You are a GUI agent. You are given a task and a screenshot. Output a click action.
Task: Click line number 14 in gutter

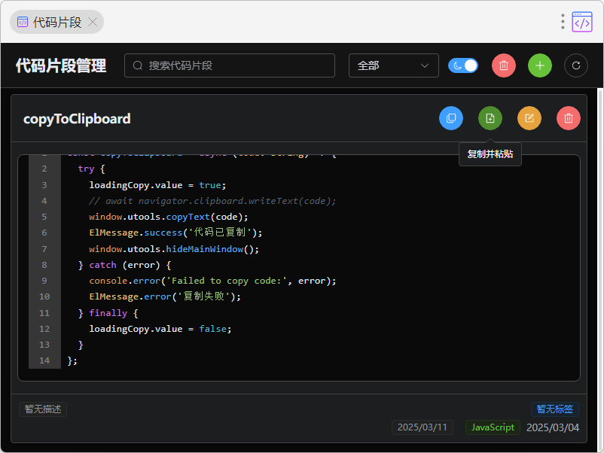pyautogui.click(x=44, y=360)
